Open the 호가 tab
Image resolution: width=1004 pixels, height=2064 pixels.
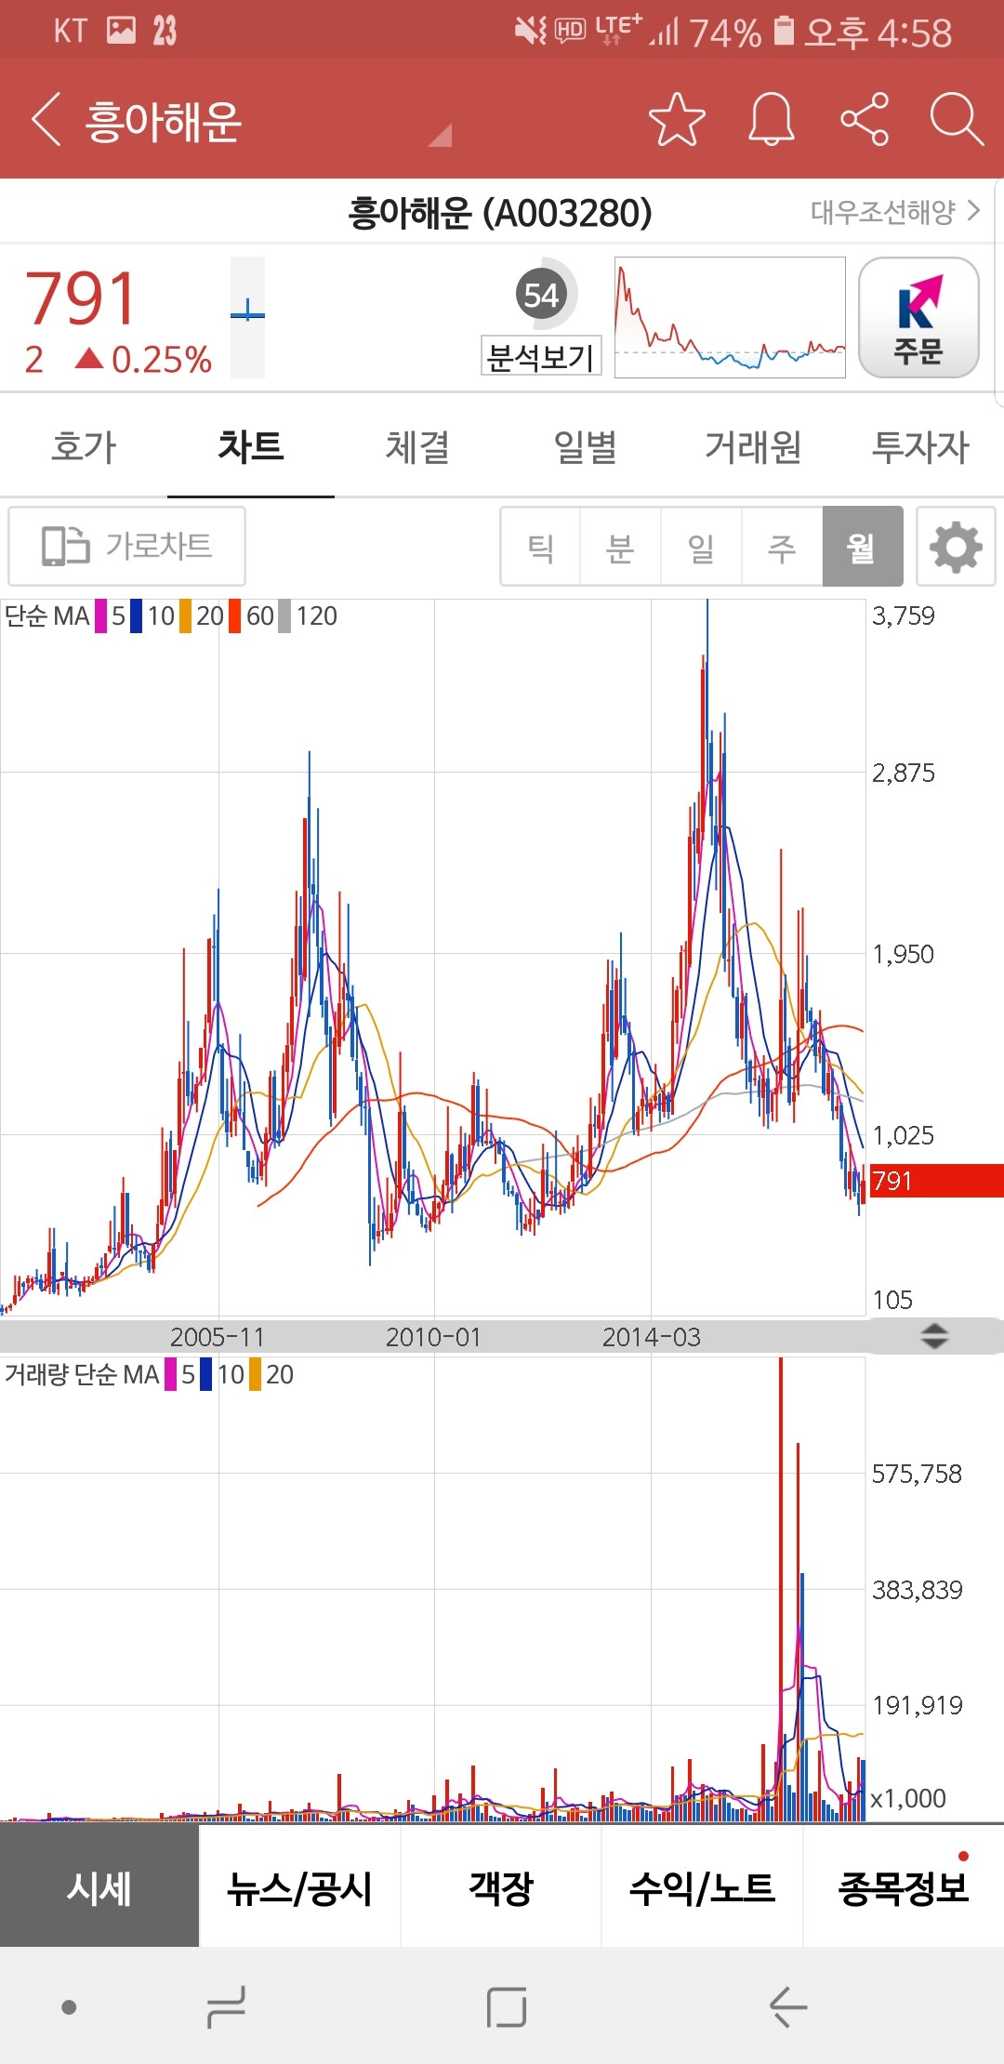coord(84,447)
